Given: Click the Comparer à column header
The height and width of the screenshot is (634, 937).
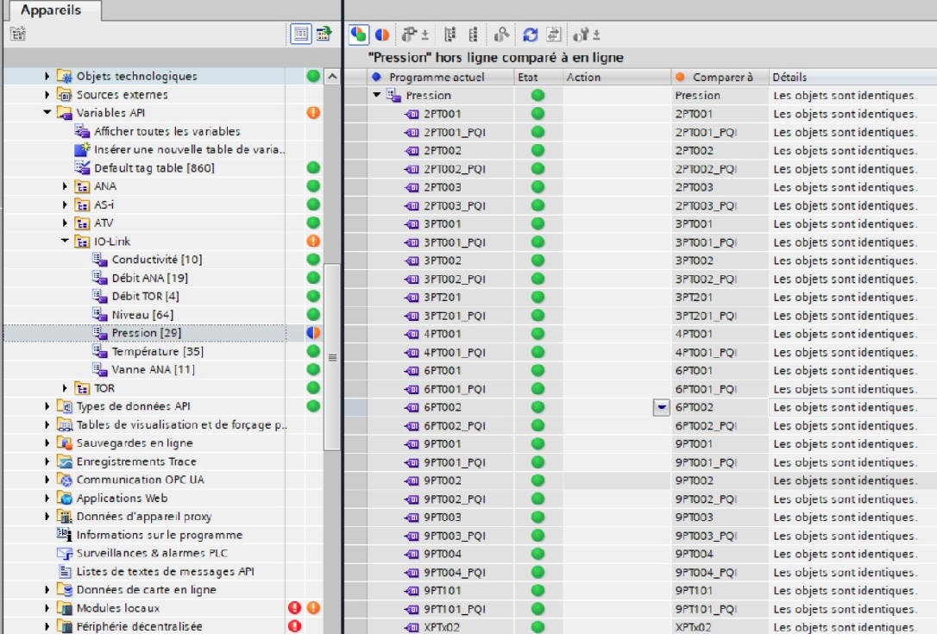Looking at the screenshot, I should 721,78.
